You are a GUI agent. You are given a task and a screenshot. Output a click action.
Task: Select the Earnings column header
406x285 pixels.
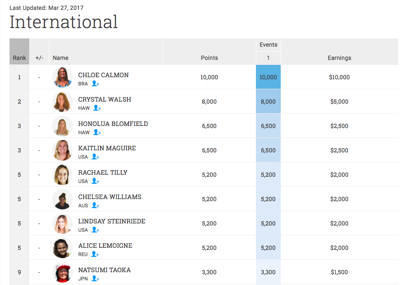[x=339, y=58]
